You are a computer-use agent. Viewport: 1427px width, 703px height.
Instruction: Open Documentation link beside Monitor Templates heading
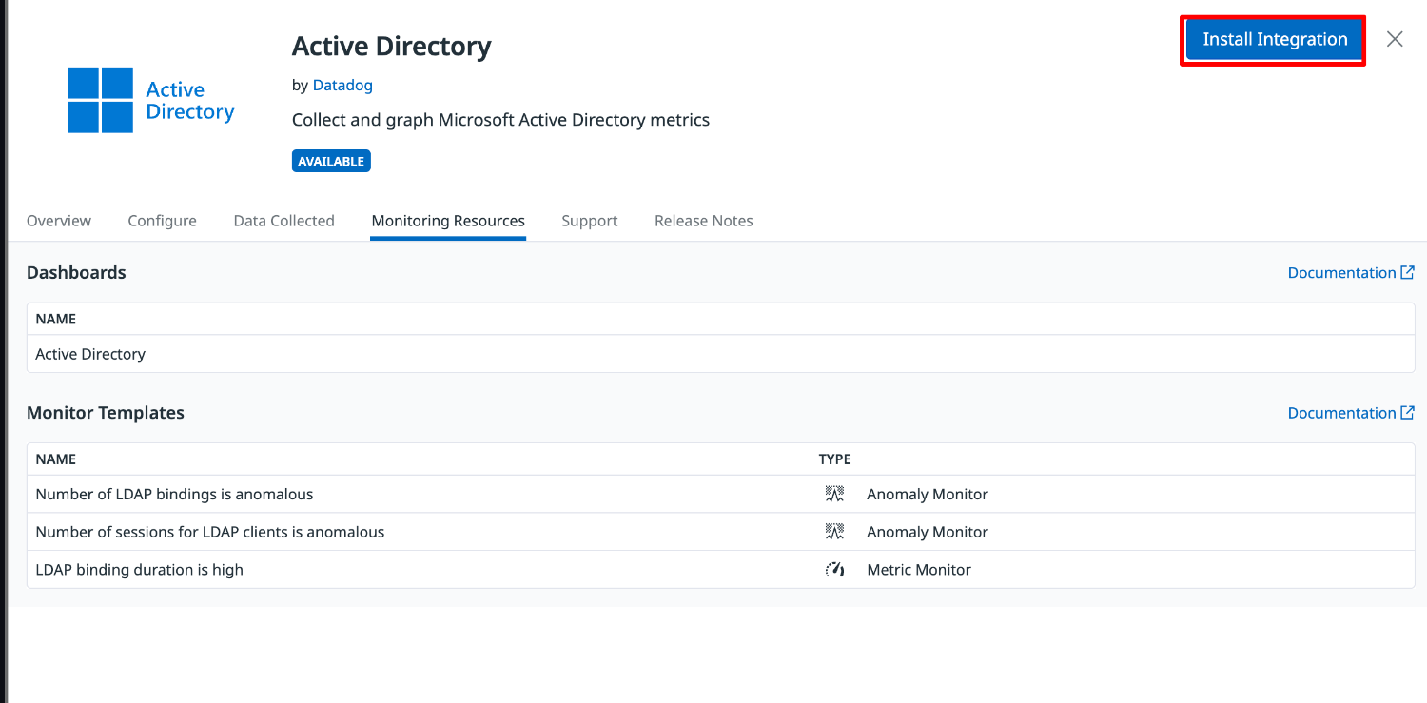pyautogui.click(x=1351, y=413)
